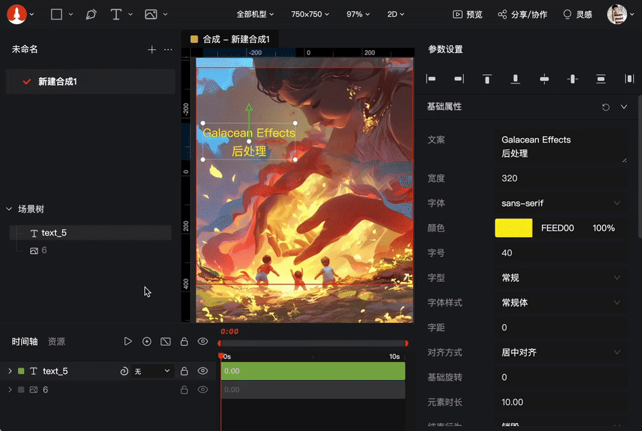Open the 字体样式 常规体 dropdown
The height and width of the screenshot is (431, 642).
coord(561,303)
